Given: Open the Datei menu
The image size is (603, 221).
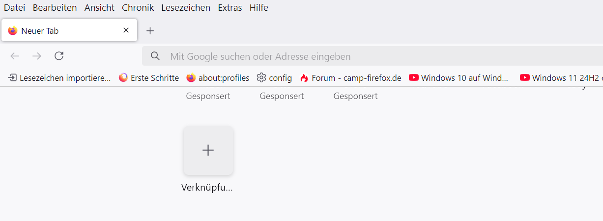Looking at the screenshot, I should pyautogui.click(x=14, y=8).
